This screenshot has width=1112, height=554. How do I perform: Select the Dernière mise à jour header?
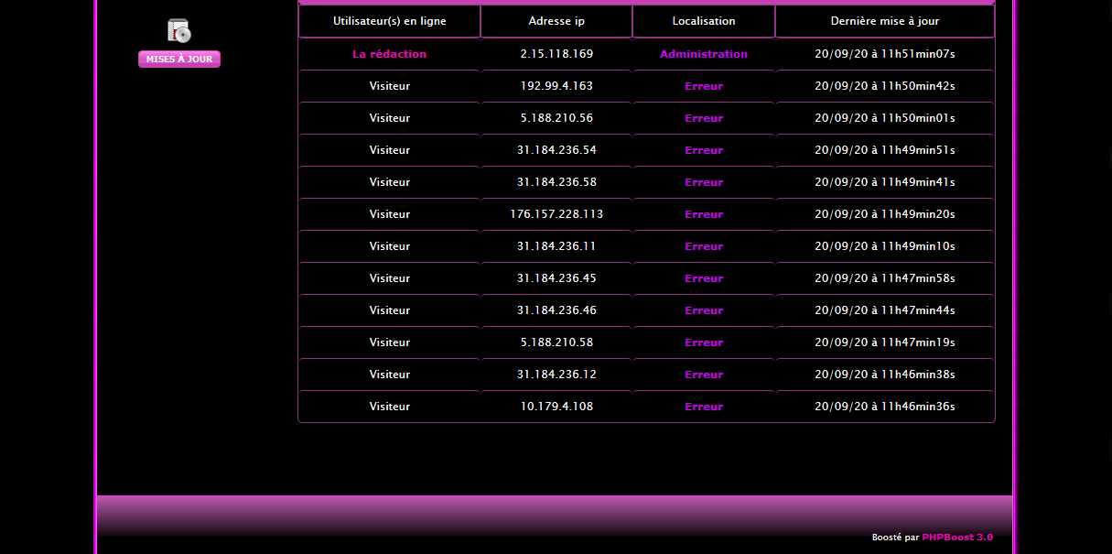[884, 21]
